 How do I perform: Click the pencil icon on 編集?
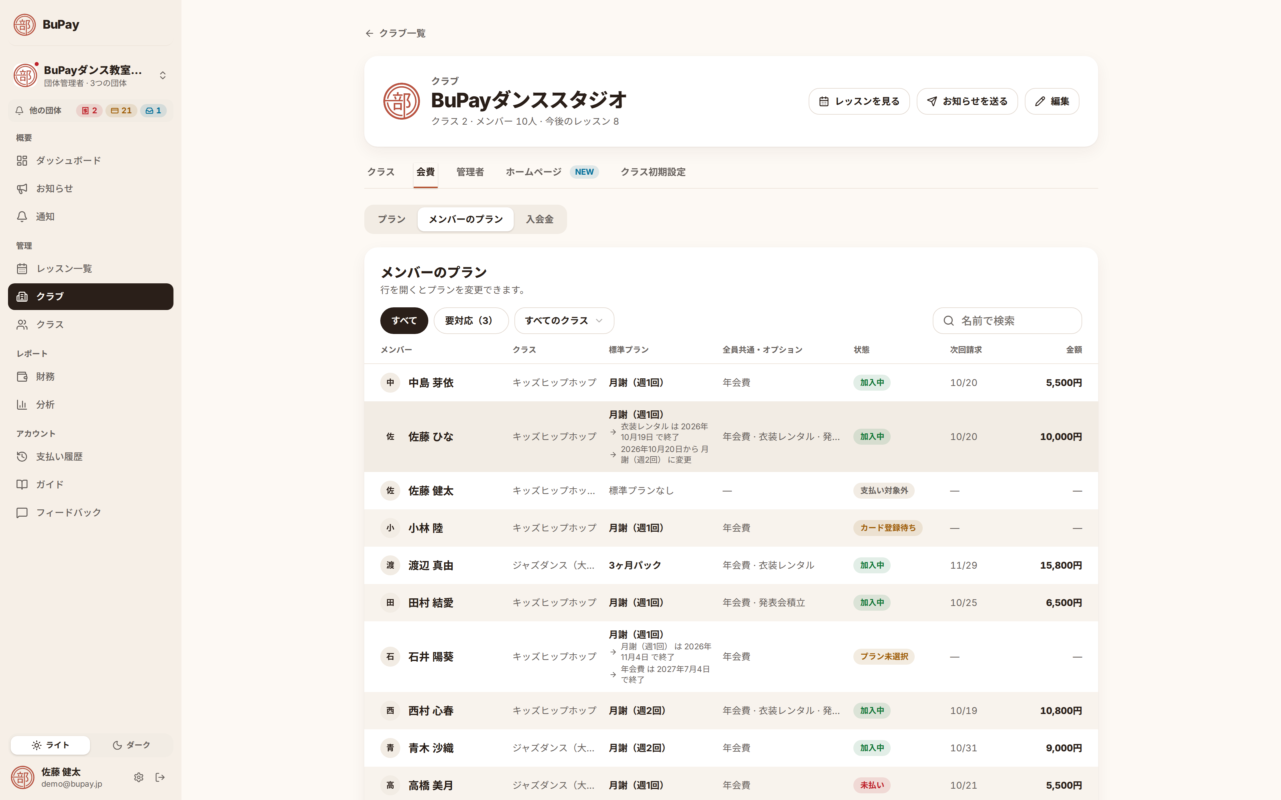point(1040,101)
